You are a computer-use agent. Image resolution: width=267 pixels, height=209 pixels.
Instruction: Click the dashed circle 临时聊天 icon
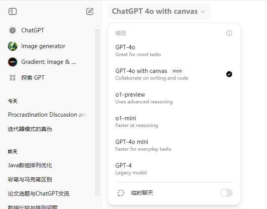pos(121,193)
